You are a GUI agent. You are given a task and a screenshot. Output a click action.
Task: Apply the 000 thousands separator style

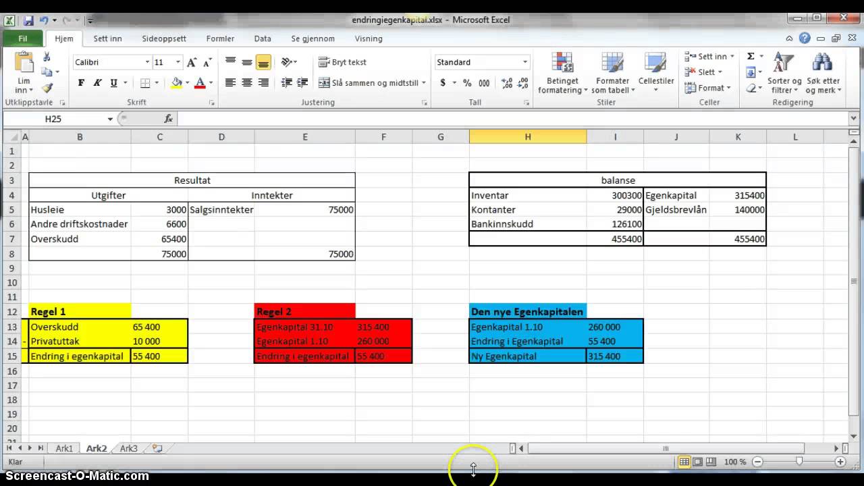point(484,83)
